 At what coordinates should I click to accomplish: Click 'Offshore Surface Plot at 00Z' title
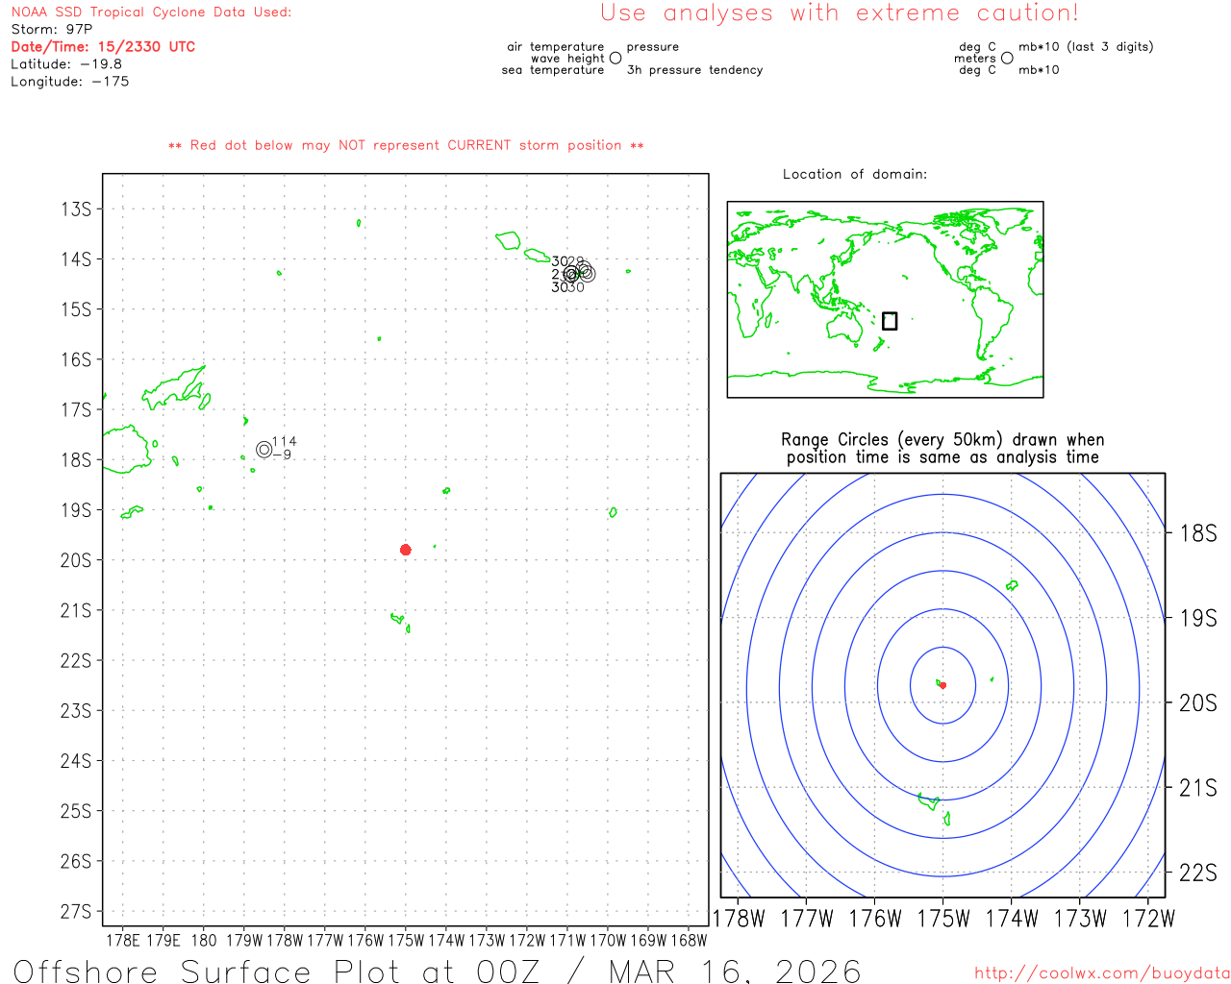click(277, 972)
